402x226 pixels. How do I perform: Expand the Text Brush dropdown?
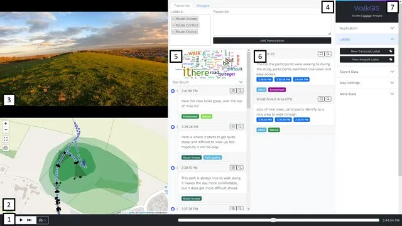(207, 82)
